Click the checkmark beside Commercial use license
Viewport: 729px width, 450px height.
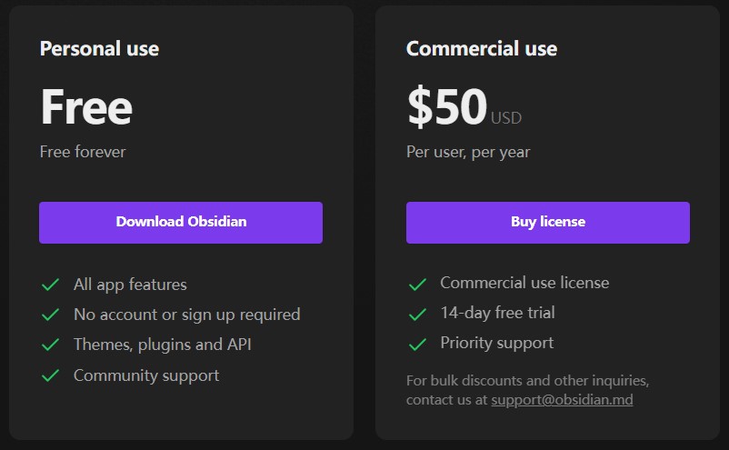click(x=417, y=284)
